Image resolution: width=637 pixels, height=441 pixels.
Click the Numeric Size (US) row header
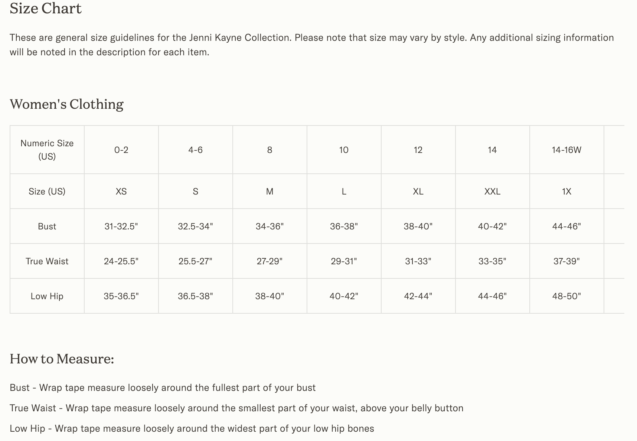pos(47,150)
